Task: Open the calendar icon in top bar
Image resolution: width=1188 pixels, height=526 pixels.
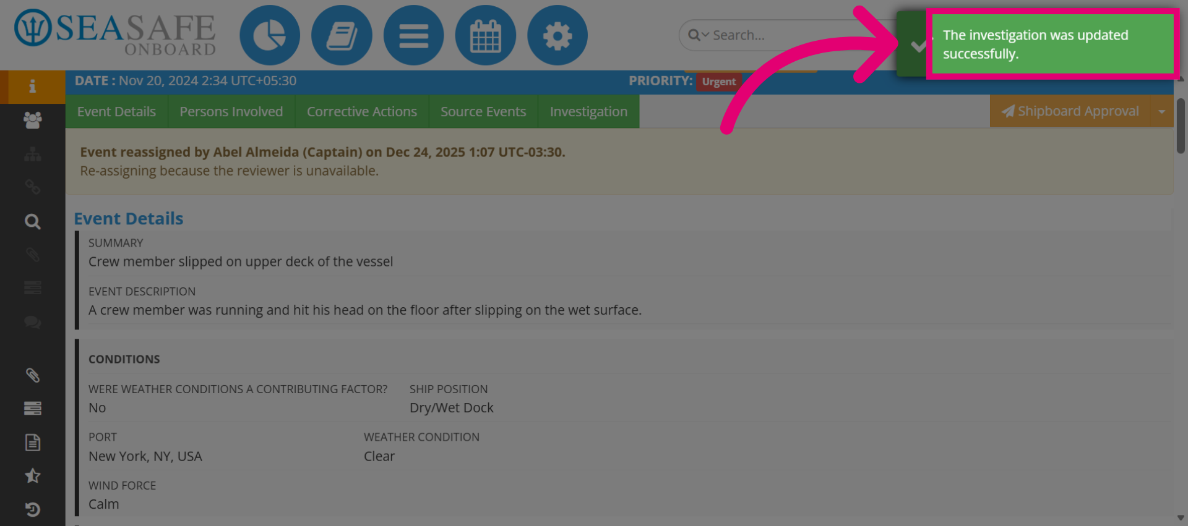Action: click(x=485, y=35)
